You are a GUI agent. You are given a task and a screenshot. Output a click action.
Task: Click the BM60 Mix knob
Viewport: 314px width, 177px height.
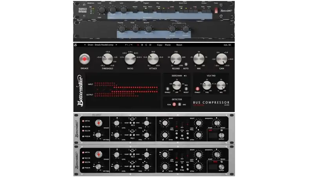coord(113,9)
